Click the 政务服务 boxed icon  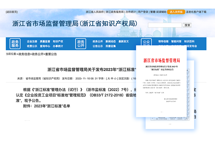pyautogui.click(x=15, y=44)
